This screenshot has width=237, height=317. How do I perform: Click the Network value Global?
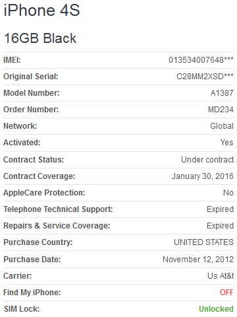[222, 126]
